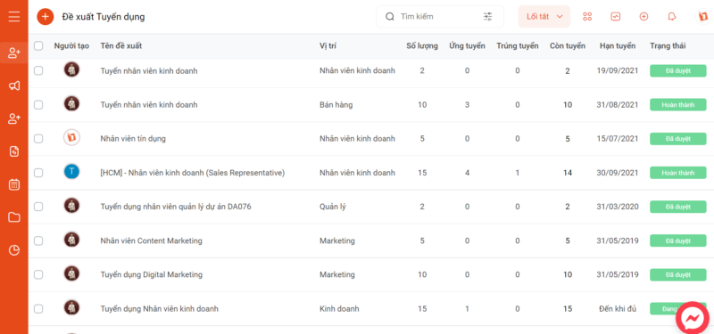Click the search magnifier icon
Image resolution: width=714 pixels, height=334 pixels.
tap(389, 17)
